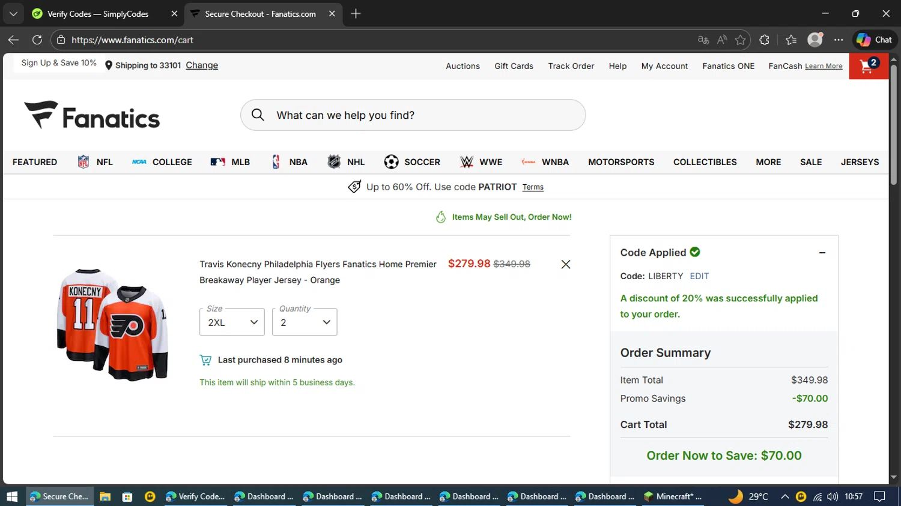This screenshot has width=901, height=506.
Task: Open the notifications center icon
Action: (880, 496)
